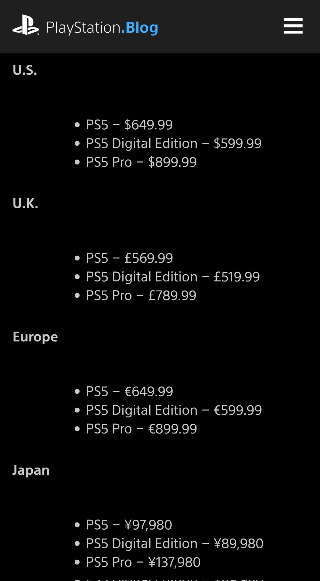Click the cut-off list item below ¥137,980
Image resolution: width=320 pixels, height=581 pixels.
[x=175, y=578]
